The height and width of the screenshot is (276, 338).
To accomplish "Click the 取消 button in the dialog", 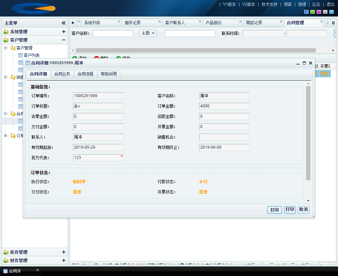I will point(303,210).
